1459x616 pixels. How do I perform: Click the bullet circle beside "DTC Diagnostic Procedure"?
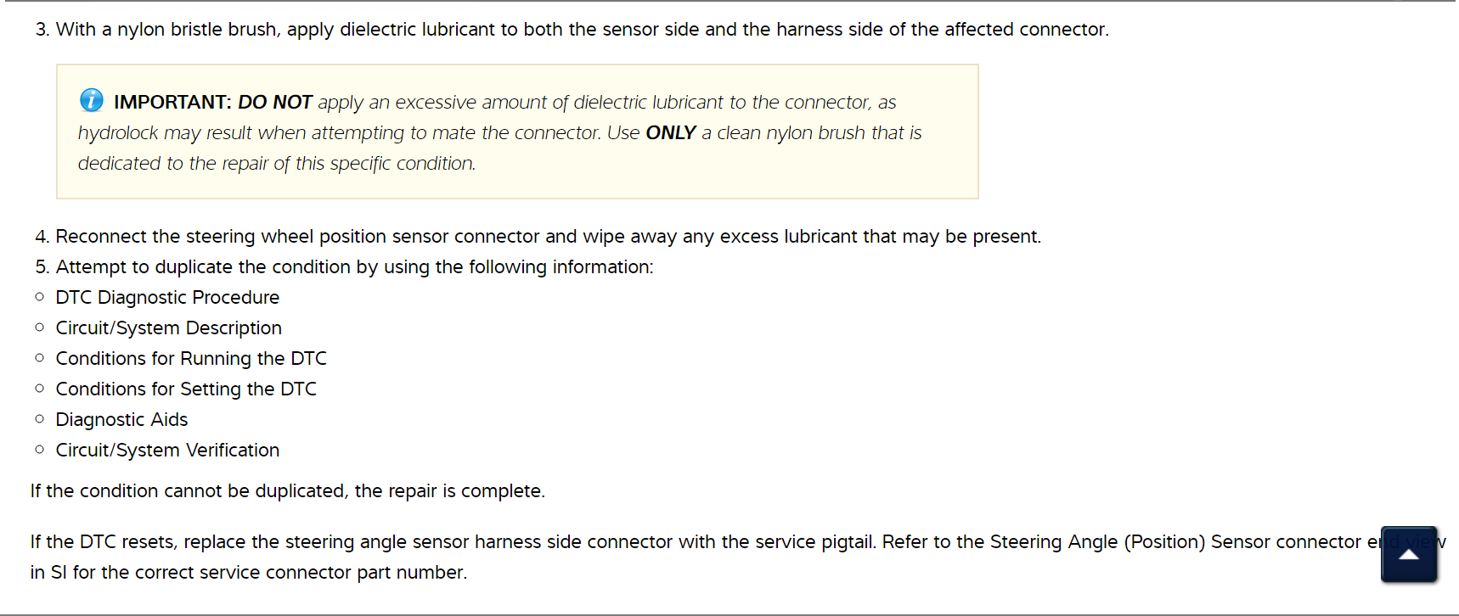coord(39,296)
